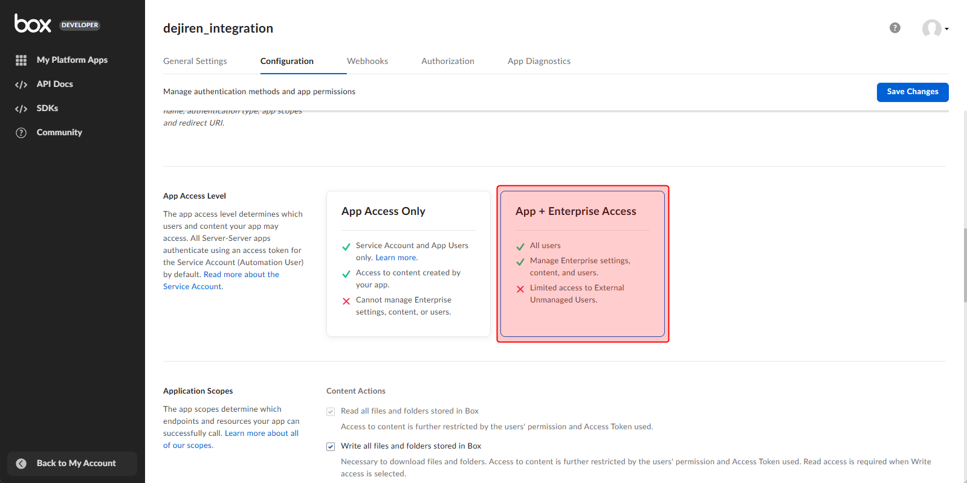967x483 pixels.
Task: Click 'Limited access to External Unmanaged Users' text
Action: point(577,294)
